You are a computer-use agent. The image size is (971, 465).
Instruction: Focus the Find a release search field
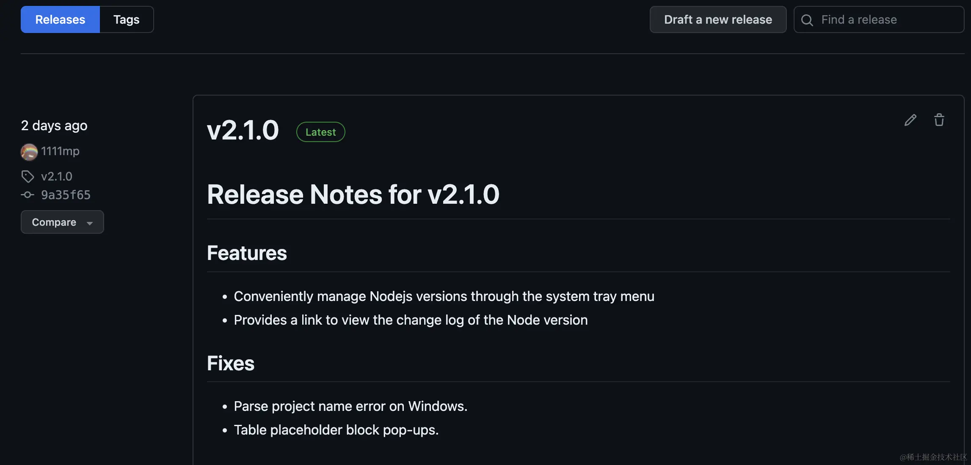(x=879, y=19)
